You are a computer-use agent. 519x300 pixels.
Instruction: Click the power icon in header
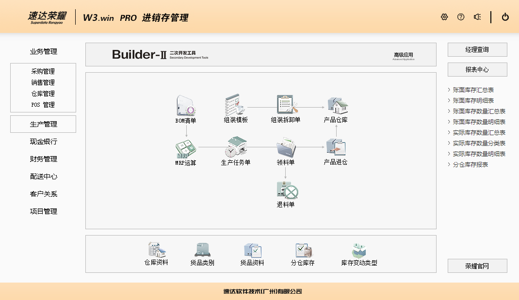click(505, 17)
